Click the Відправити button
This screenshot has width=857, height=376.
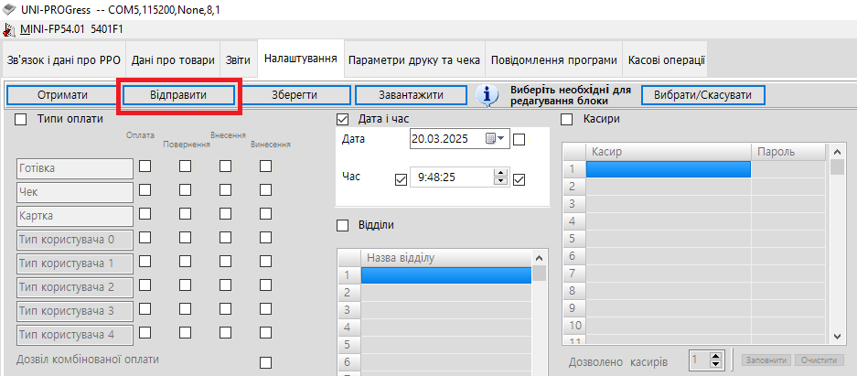click(178, 95)
